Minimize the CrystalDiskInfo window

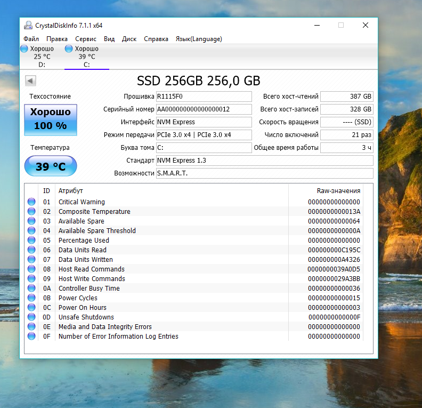coord(317,25)
